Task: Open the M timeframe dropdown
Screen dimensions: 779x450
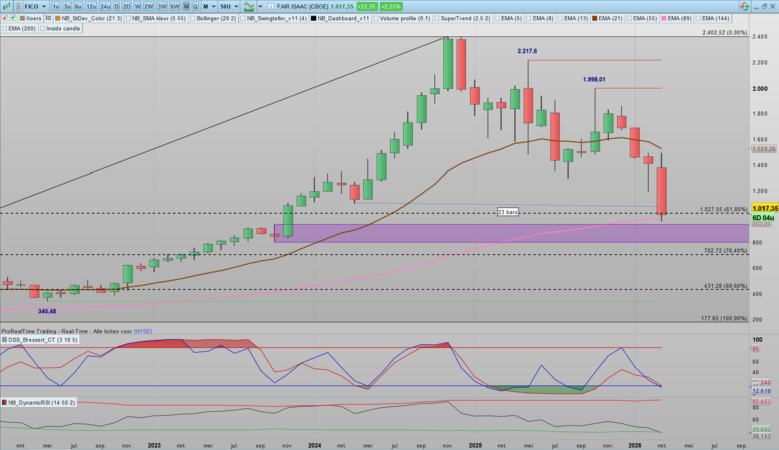Action: (209, 6)
